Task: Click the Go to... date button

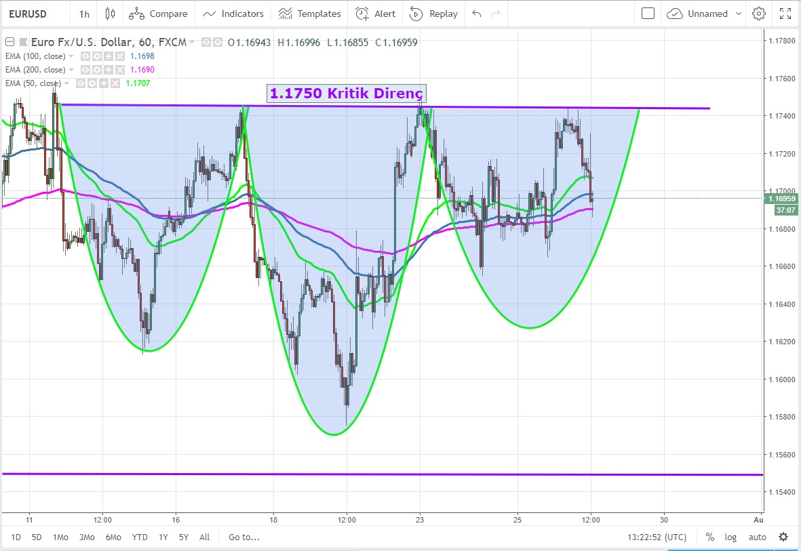Action: [244, 537]
